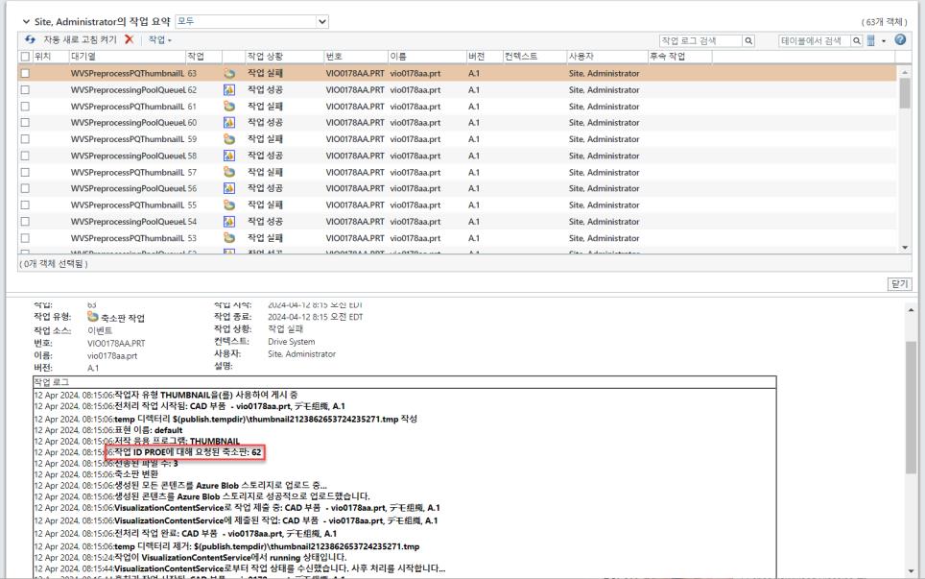Click the thumbnail job icon in row 55
The width and height of the screenshot is (925, 579).
229,205
